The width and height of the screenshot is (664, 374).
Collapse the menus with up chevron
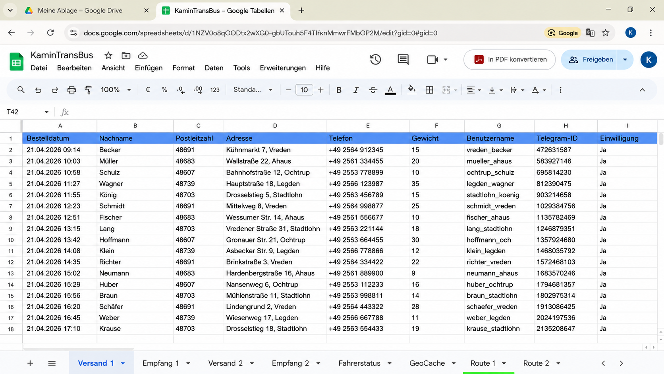point(642,90)
